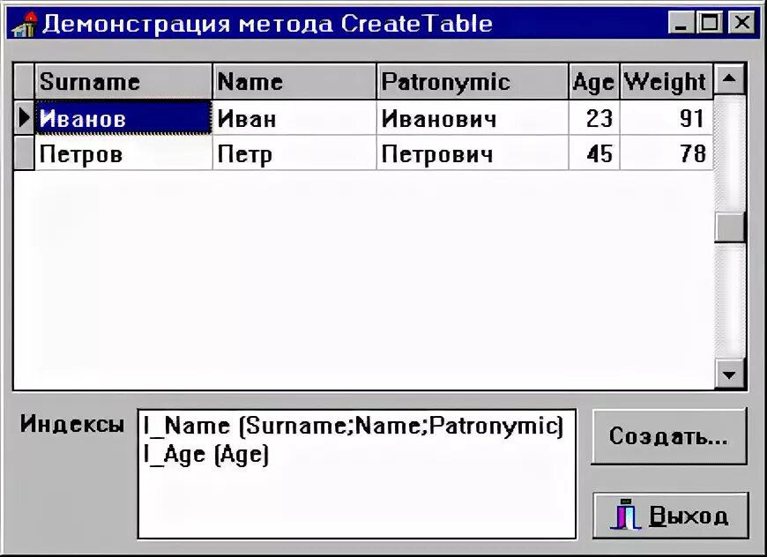The height and width of the screenshot is (557, 767).
Task: Click the Patronymic column header
Action: point(473,81)
